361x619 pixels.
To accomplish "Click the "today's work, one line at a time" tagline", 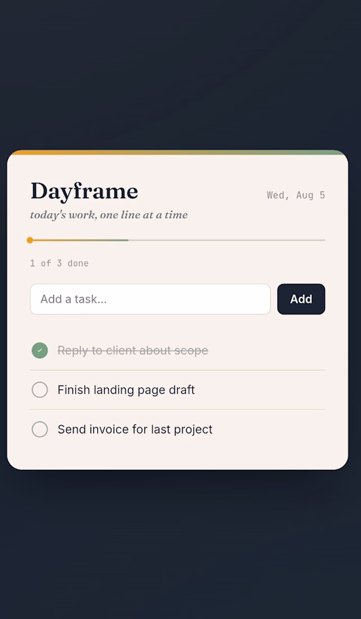I will click(109, 215).
